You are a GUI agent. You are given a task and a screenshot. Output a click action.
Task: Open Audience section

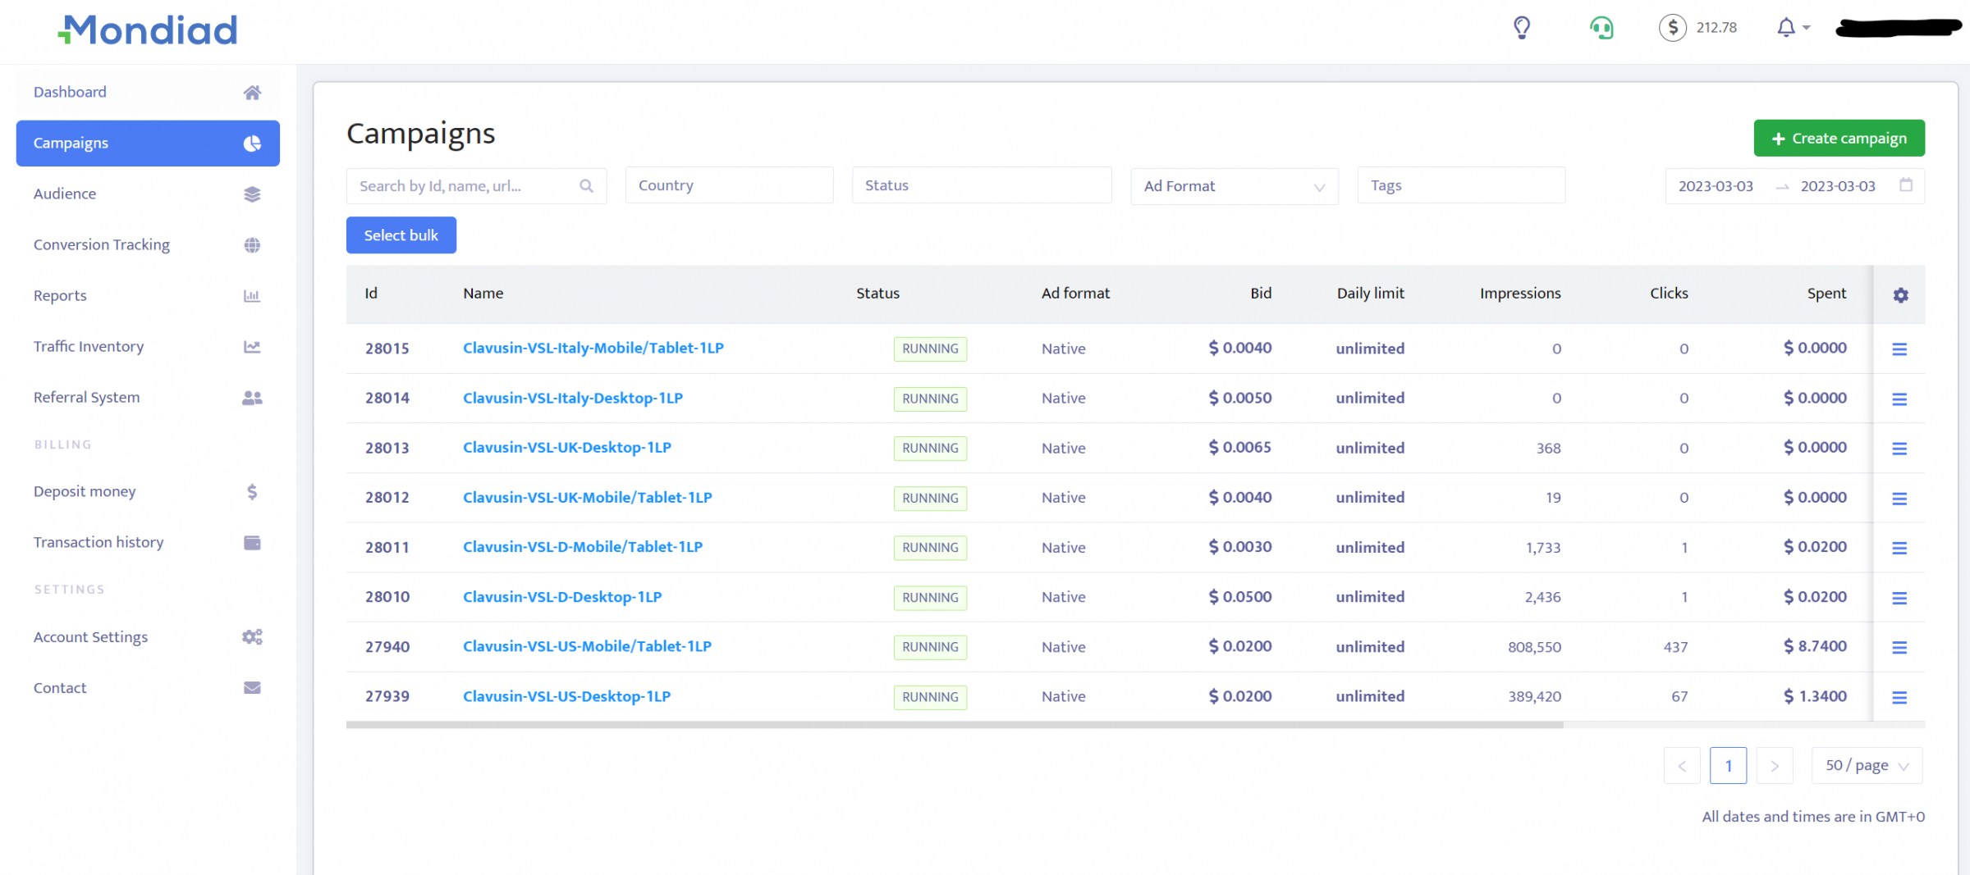click(x=148, y=194)
